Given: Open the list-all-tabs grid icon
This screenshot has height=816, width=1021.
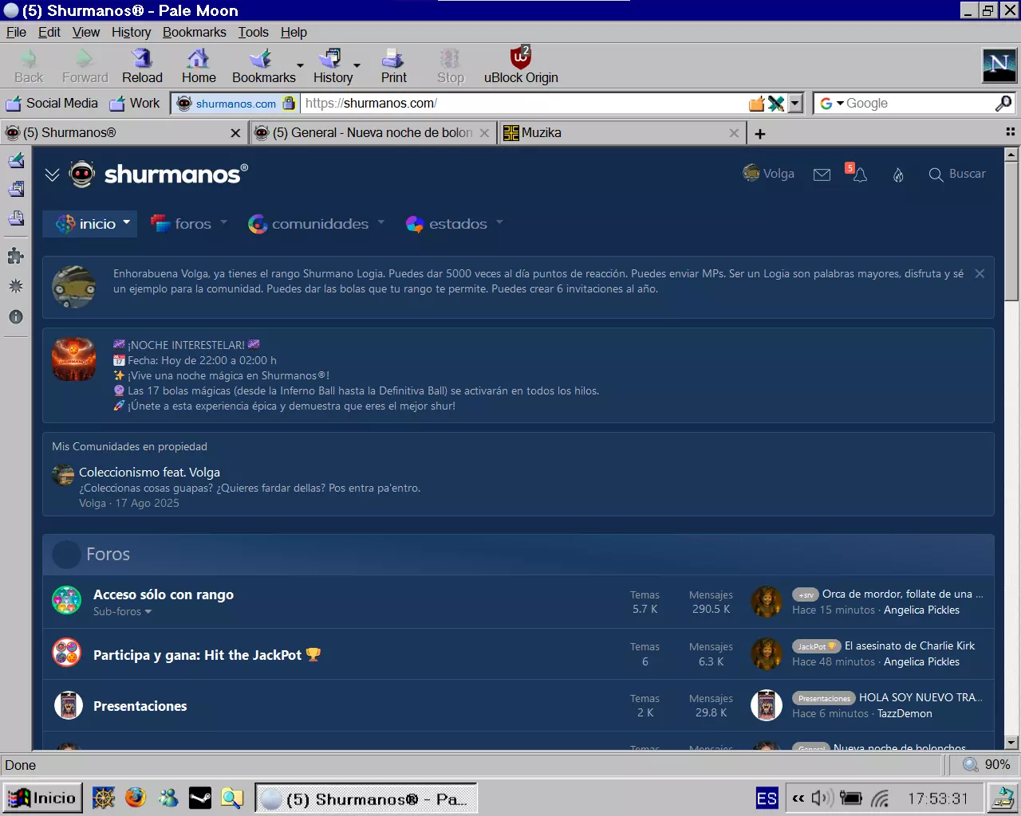Looking at the screenshot, I should [x=1010, y=132].
